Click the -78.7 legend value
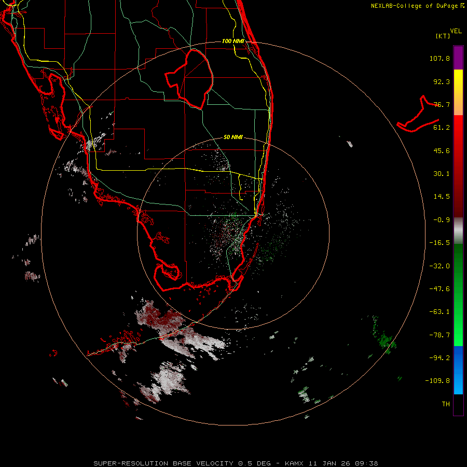Viewport: 467px width, 467px height. [439, 335]
